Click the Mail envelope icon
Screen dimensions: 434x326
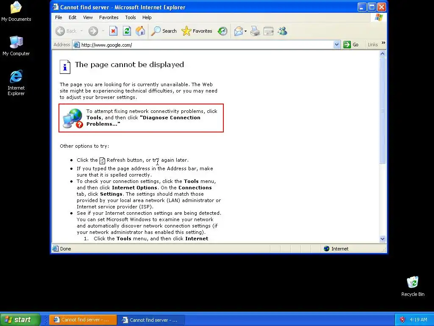click(x=238, y=31)
